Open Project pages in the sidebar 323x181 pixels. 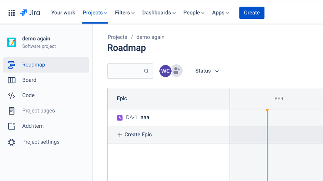(x=46, y=111)
